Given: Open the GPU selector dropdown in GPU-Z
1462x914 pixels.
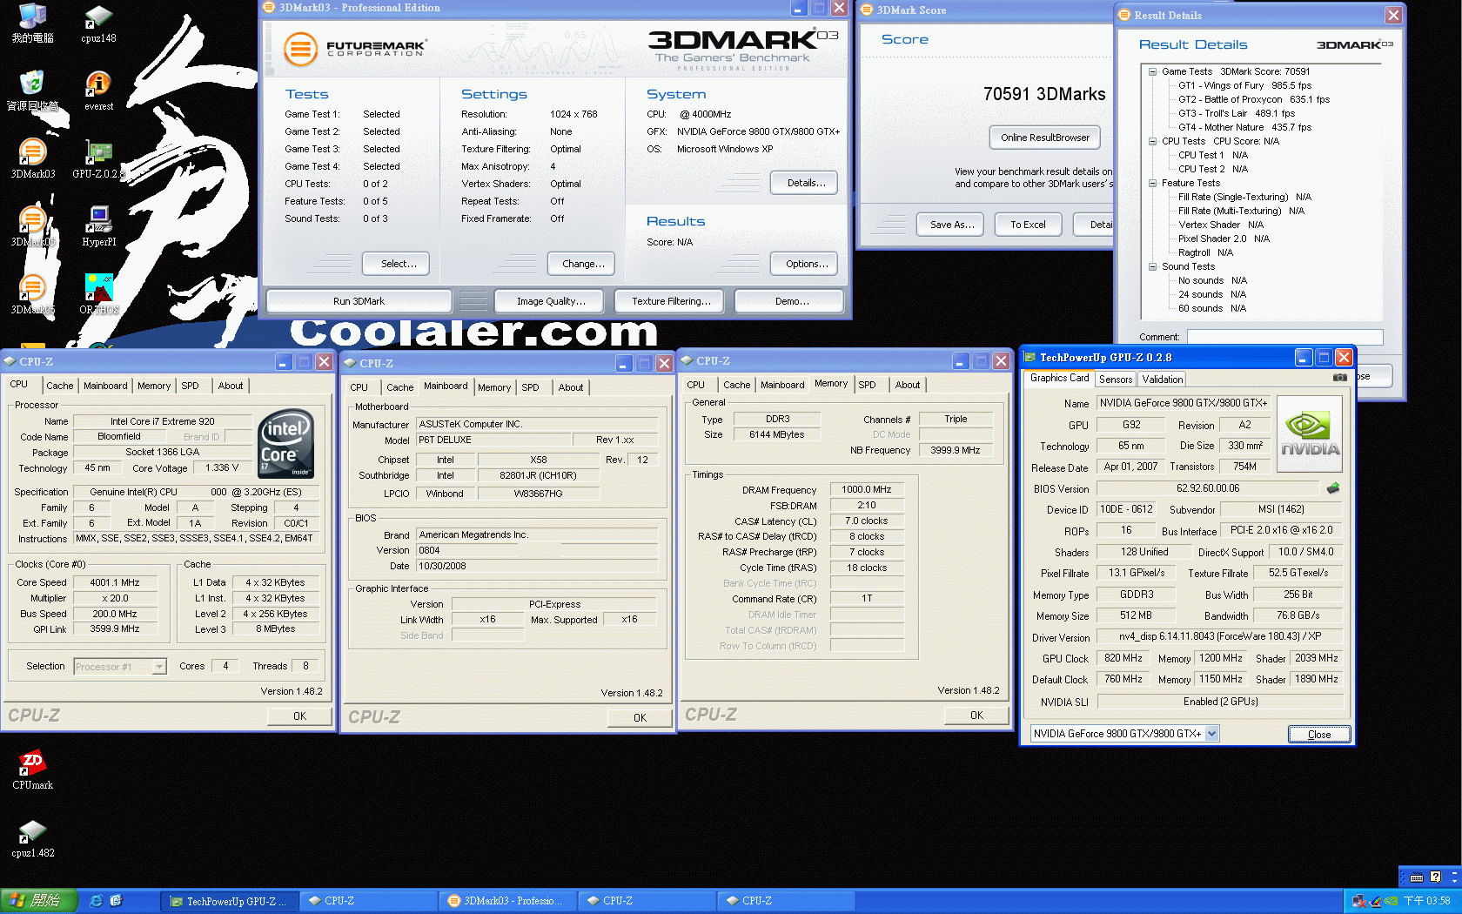Looking at the screenshot, I should 1211,733.
